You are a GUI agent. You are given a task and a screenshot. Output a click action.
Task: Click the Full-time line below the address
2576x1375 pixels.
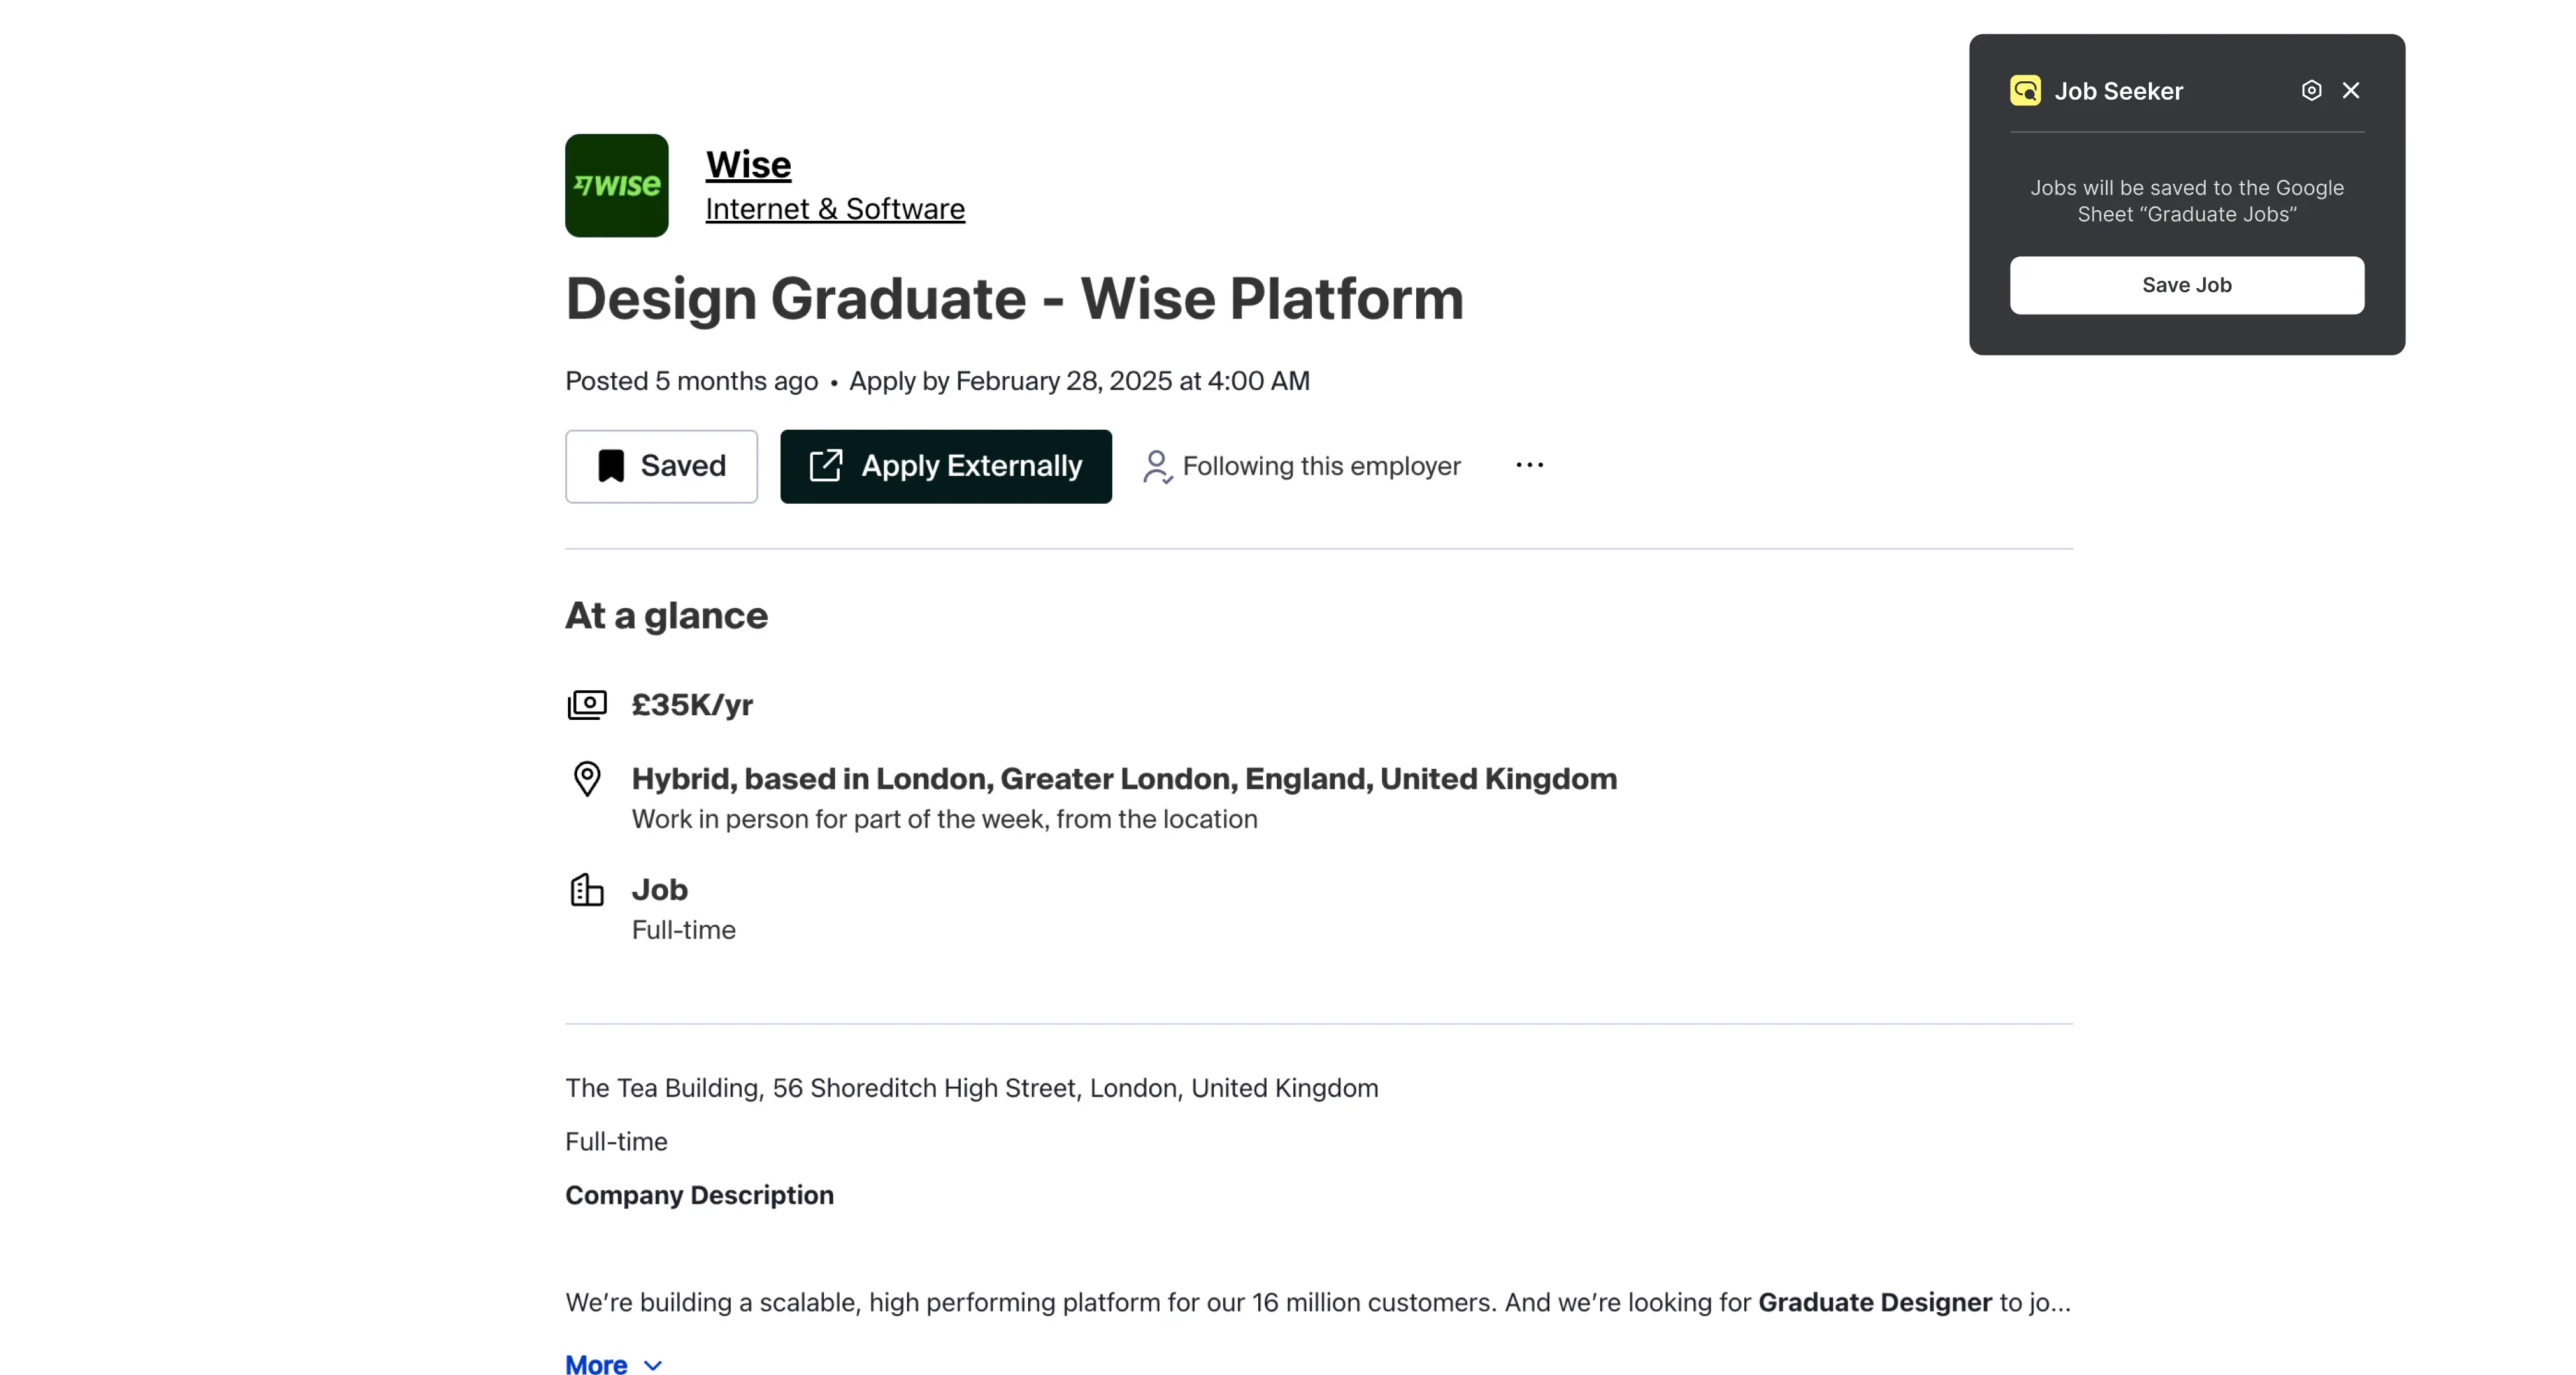pos(616,1141)
